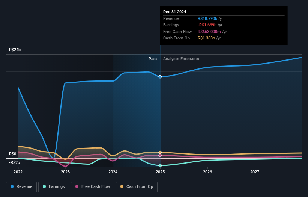The image size is (308, 197).
Task: Click the pink Free Cash Flow data point
Action: pos(160,156)
